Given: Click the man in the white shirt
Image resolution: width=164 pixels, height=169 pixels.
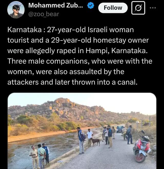Looking at the screenshot, I should pos(90,138).
